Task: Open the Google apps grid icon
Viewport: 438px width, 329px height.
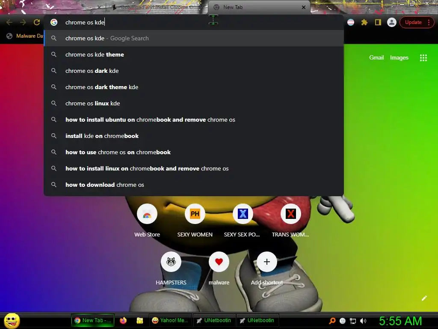Action: click(x=423, y=58)
